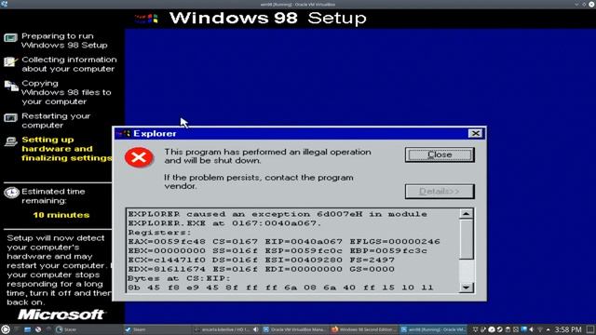Click the greyed Details>> button

coord(440,192)
